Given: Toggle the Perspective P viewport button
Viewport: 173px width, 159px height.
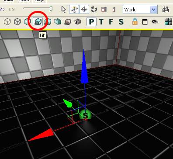Looking at the screenshot, I should click(x=91, y=22).
